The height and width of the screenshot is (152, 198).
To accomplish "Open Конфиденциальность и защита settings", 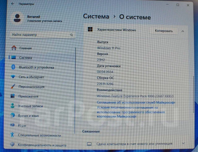I will click(42, 145).
